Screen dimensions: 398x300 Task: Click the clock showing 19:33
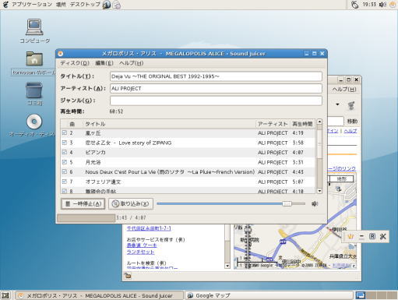coord(369,5)
